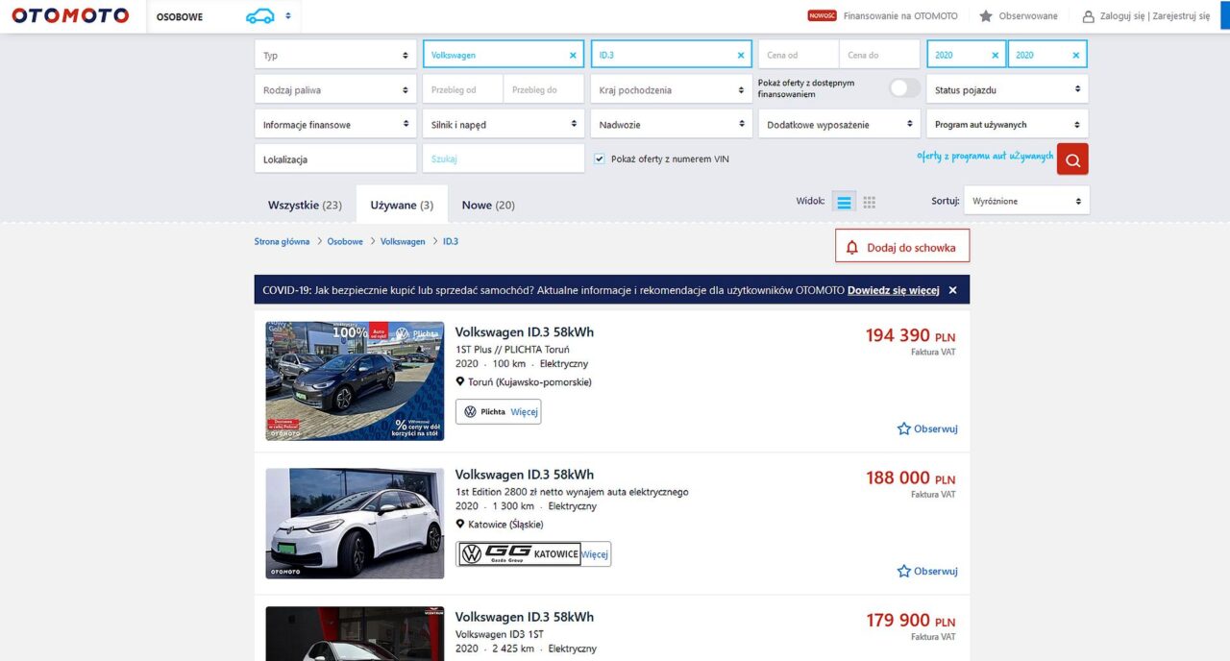
Task: Click star icon for 194 390 PLN listing
Action: [x=903, y=428]
